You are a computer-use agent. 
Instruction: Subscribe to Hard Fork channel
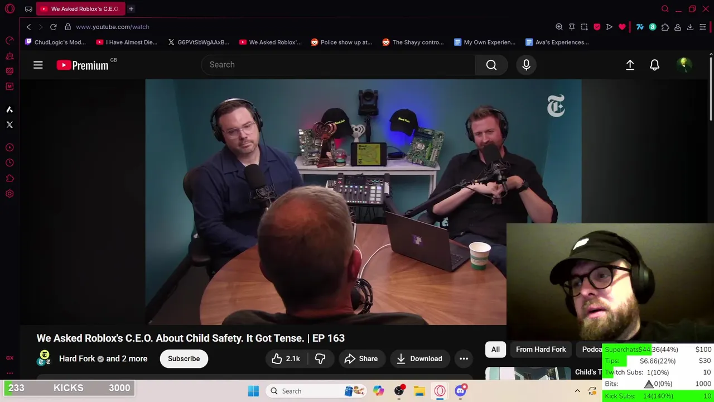184,359
